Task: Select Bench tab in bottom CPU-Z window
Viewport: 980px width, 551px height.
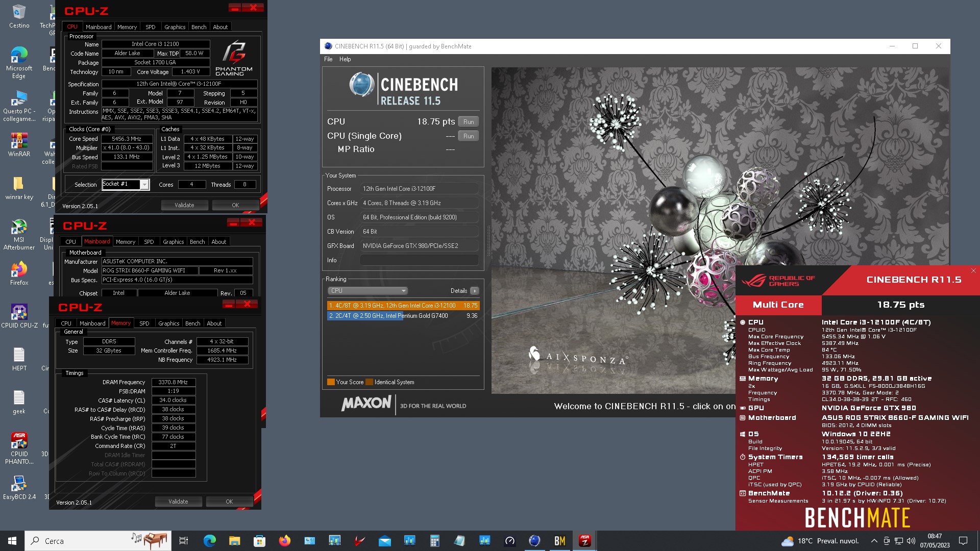Action: pyautogui.click(x=192, y=323)
